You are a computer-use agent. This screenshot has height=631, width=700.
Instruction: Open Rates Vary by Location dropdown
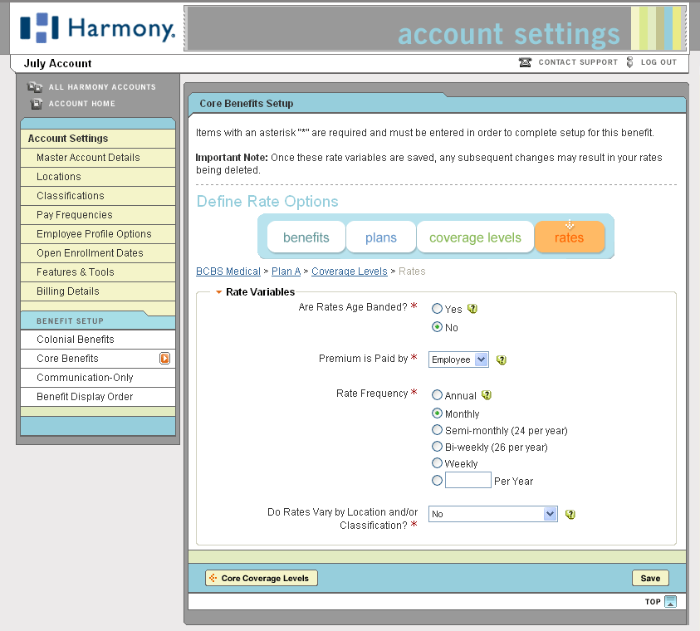tap(492, 514)
